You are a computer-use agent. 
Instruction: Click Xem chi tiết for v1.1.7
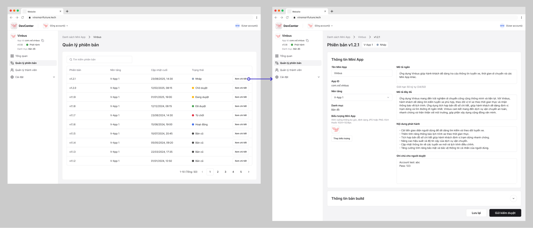[x=241, y=115]
